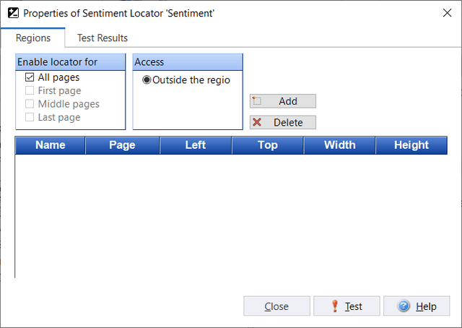Screen dimensions: 462x328
Task: Click the Height column header
Action: (x=411, y=145)
